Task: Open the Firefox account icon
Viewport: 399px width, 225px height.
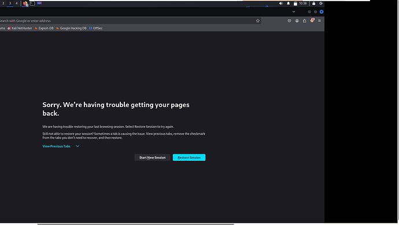Action: coord(297,21)
